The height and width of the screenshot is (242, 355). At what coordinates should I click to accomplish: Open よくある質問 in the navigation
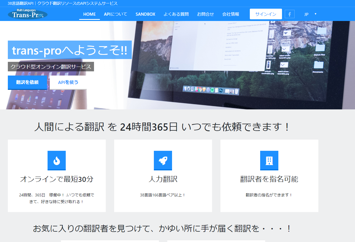176,14
